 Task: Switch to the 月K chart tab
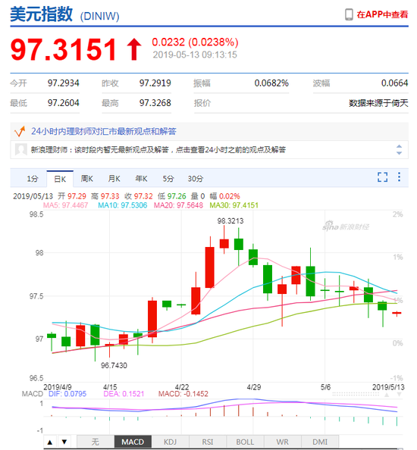tap(114, 179)
